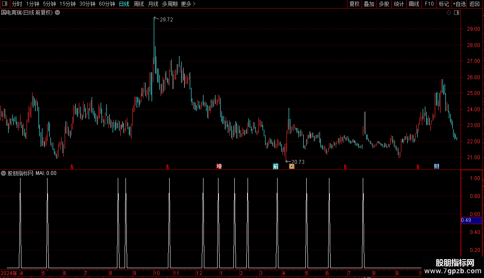Click the 标记 mark button
The image size is (484, 278).
point(444,4)
